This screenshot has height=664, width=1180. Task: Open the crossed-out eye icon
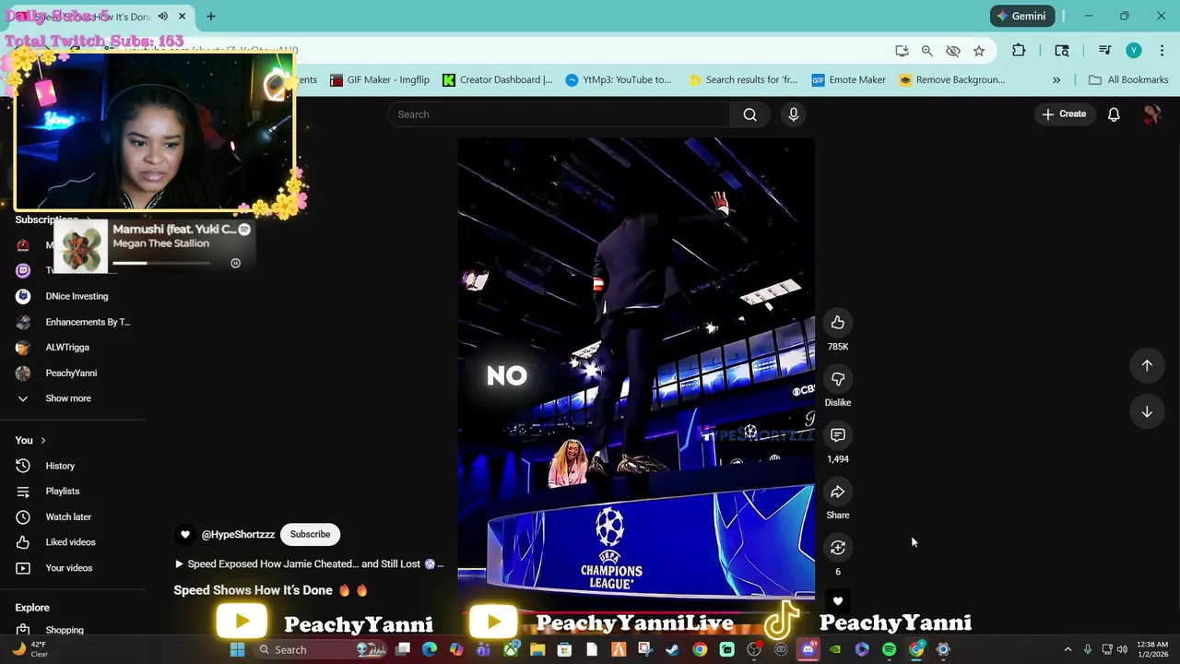tap(953, 51)
